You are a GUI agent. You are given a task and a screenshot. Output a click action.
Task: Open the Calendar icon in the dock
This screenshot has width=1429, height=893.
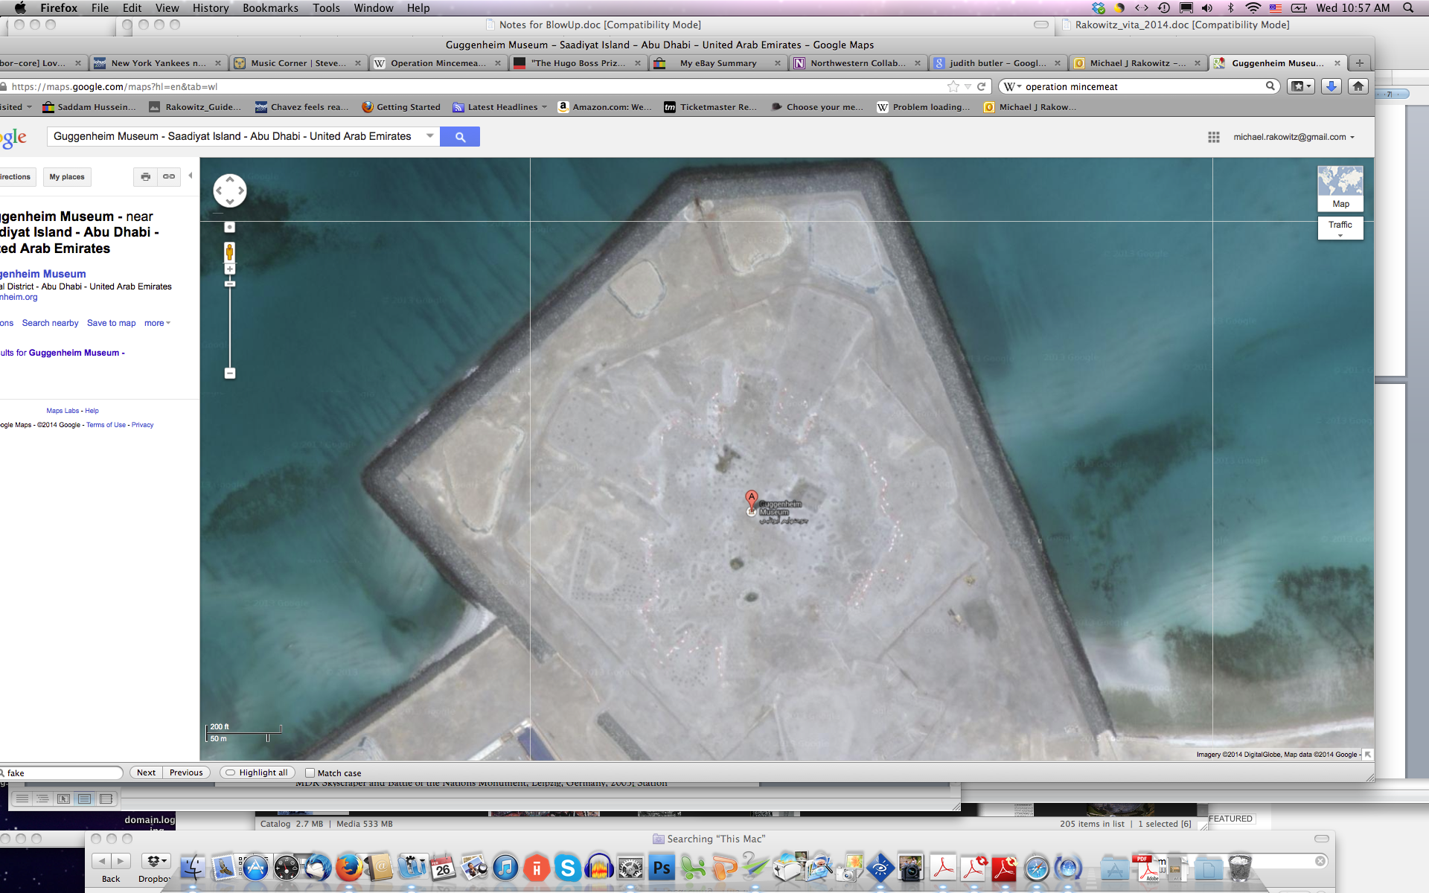tap(443, 868)
